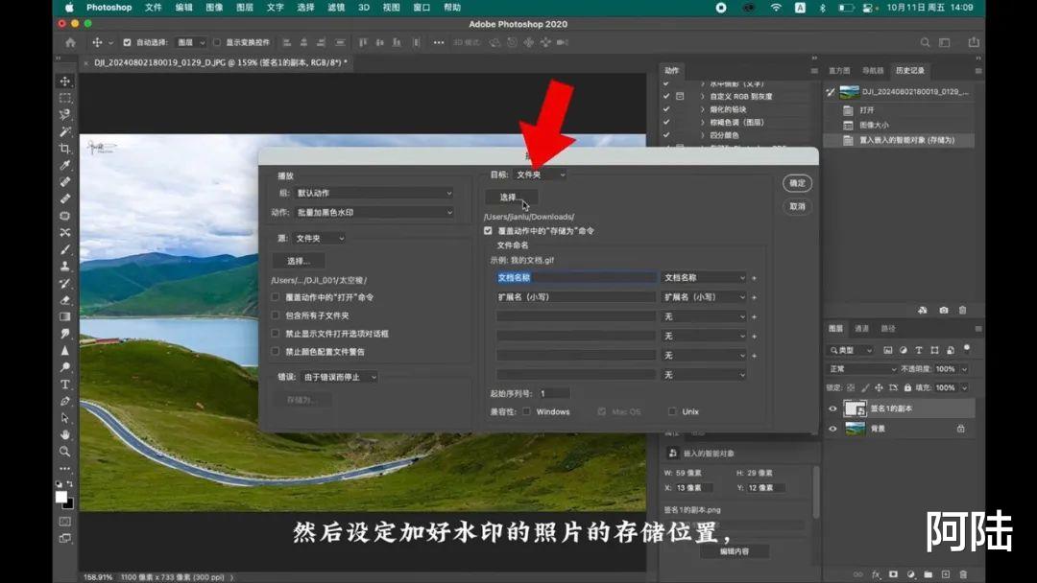Open the Destination (目标) 文件夹 dropdown
The image size is (1037, 583).
[x=540, y=175]
